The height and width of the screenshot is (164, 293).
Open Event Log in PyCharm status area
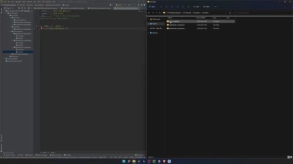tap(139, 155)
